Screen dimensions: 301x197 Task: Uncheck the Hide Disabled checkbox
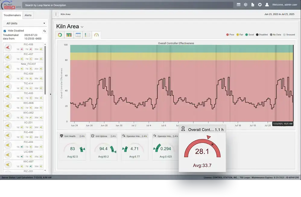[x=4, y=30]
